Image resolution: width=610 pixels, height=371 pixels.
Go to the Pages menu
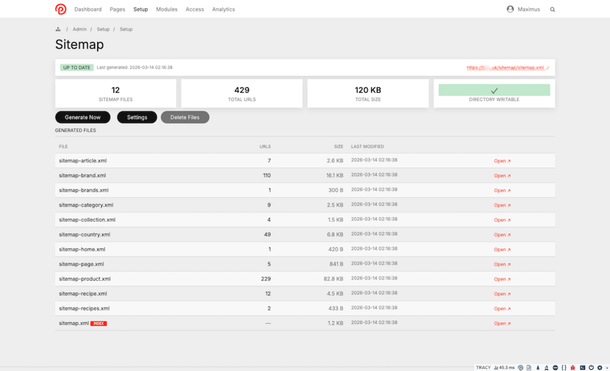117,9
